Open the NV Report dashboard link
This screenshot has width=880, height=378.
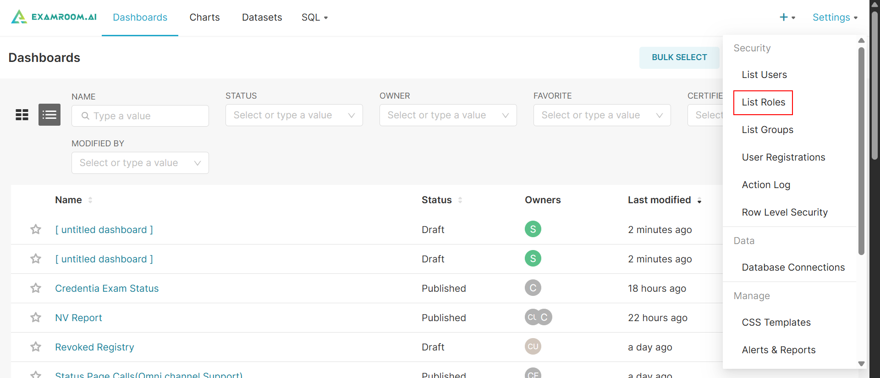78,318
